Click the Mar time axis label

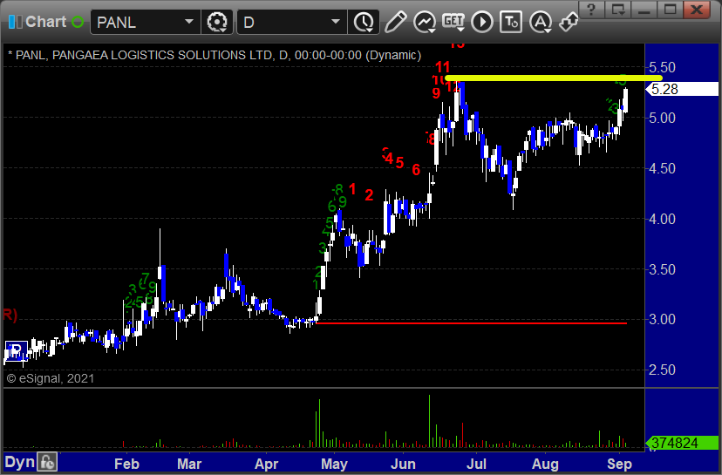[x=189, y=464]
